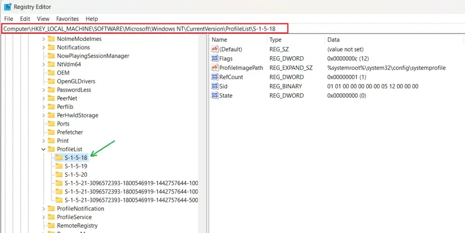This screenshot has height=233, width=465.
Task: Expand the Notifications key
Action: tap(44, 47)
